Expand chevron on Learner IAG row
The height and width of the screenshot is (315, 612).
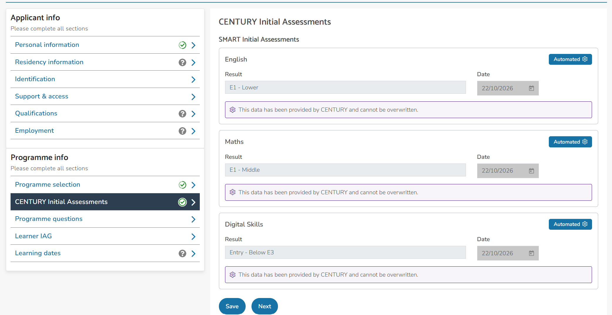click(x=193, y=236)
